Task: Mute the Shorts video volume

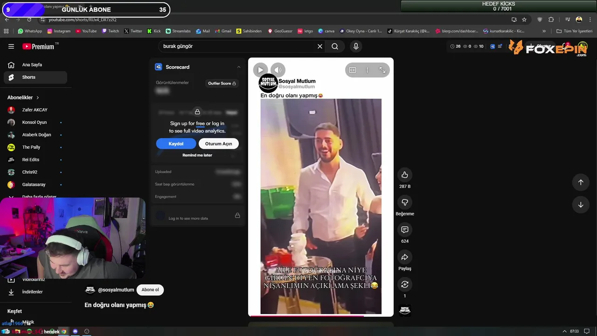Action: click(x=278, y=70)
